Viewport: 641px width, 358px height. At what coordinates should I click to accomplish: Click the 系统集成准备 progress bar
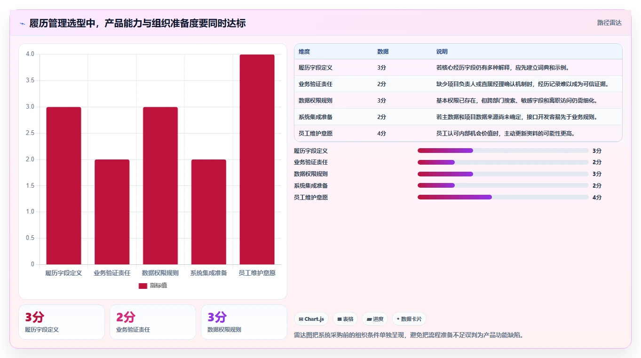tap(503, 185)
